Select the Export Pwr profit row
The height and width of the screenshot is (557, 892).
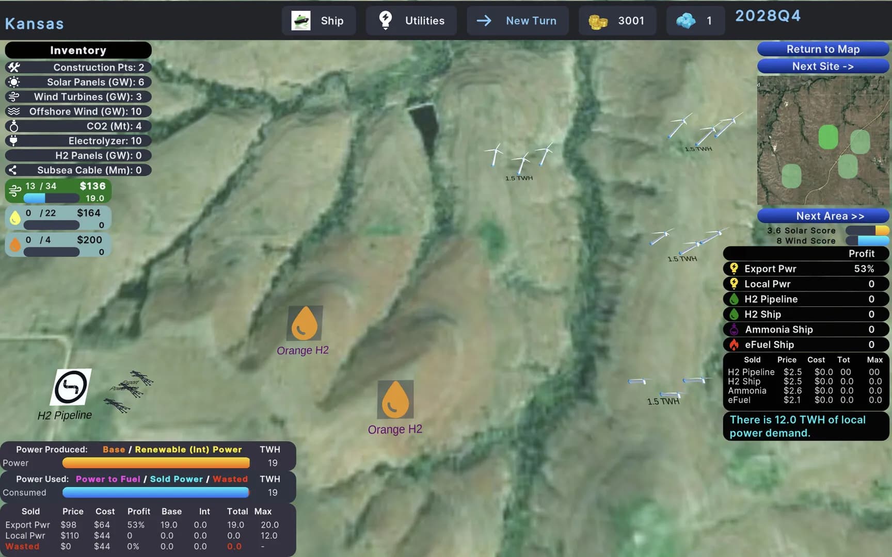tap(805, 269)
